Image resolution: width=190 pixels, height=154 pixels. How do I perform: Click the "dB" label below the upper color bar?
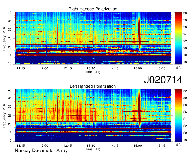point(178,68)
